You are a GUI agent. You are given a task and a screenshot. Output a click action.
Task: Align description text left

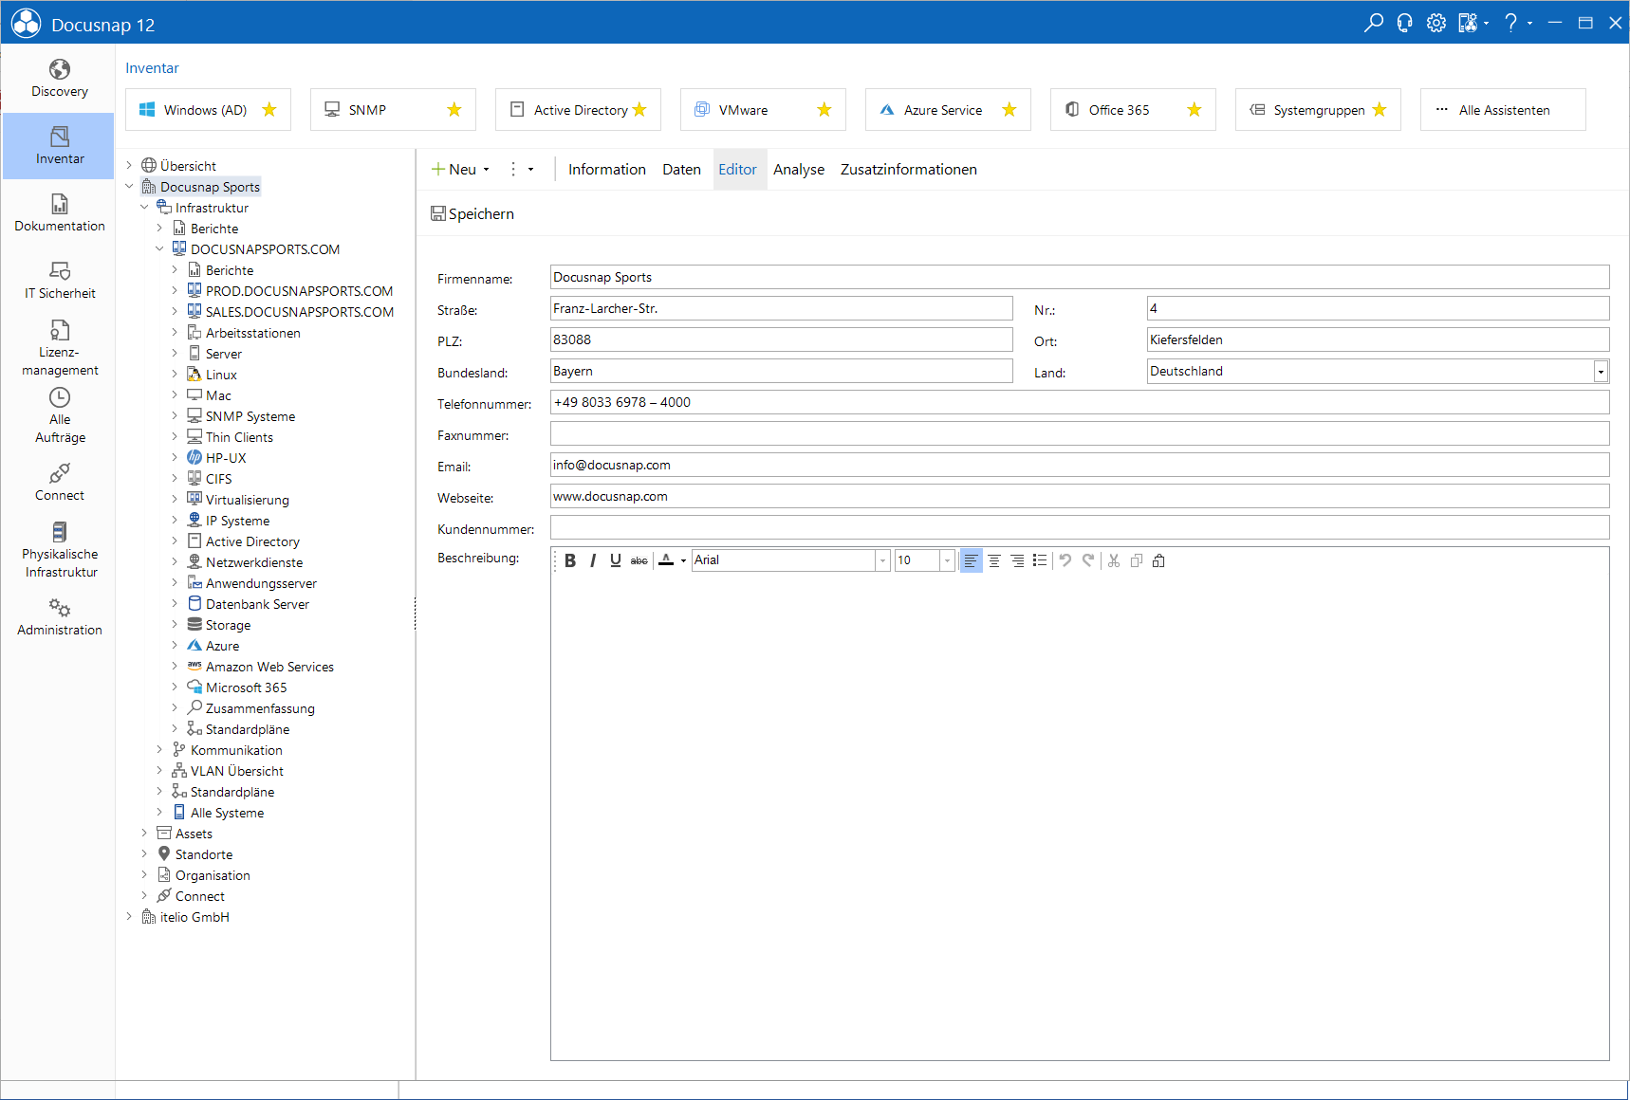point(971,560)
